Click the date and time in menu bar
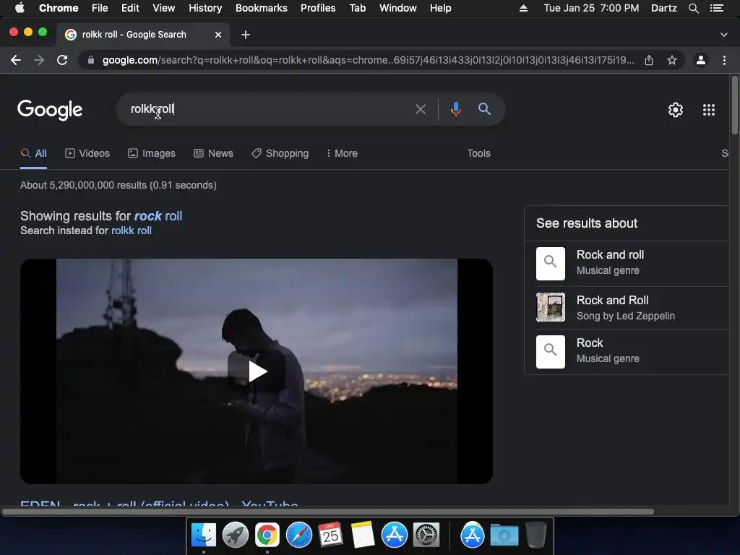 click(x=591, y=8)
